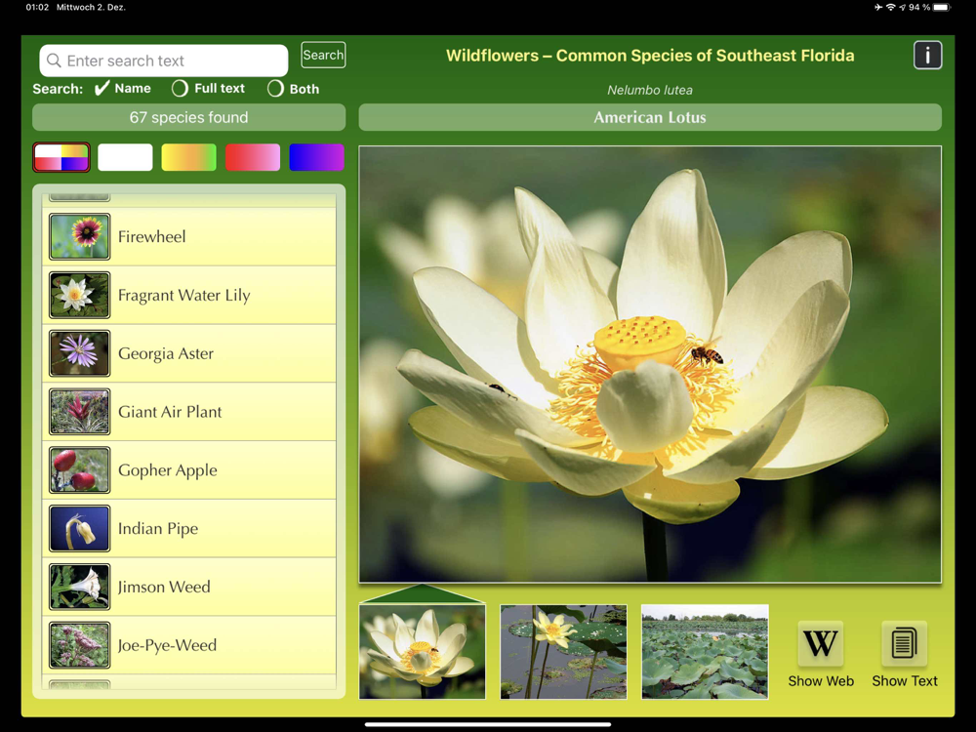This screenshot has width=976, height=732.
Task: Select the Giant Air Plant thumbnail icon
Action: (x=80, y=412)
